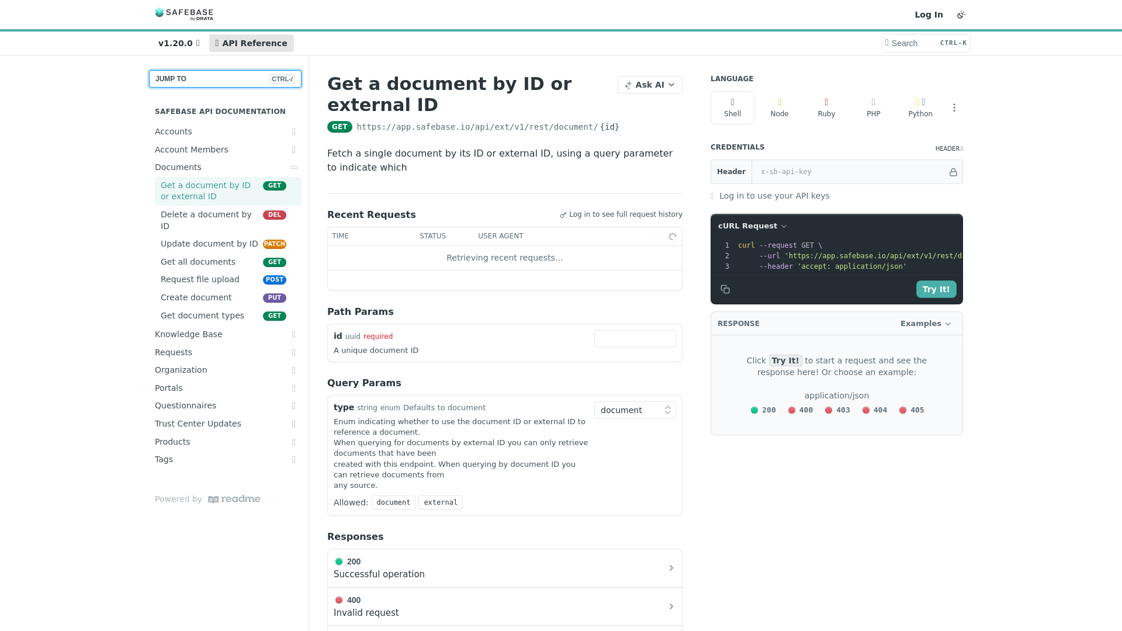The width and height of the screenshot is (1122, 631).
Task: Expand the 400 Invalid request response
Action: (x=505, y=606)
